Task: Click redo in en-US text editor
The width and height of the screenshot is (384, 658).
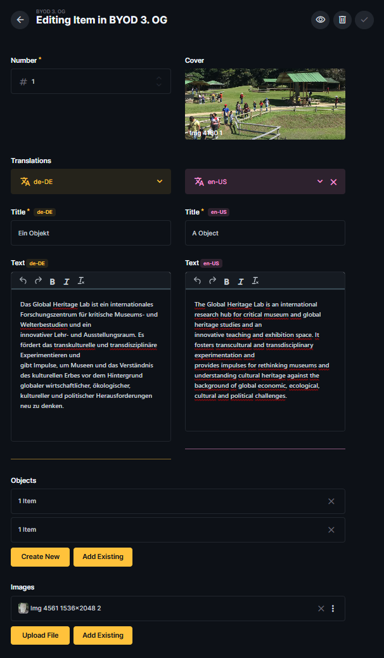Action: click(x=212, y=281)
